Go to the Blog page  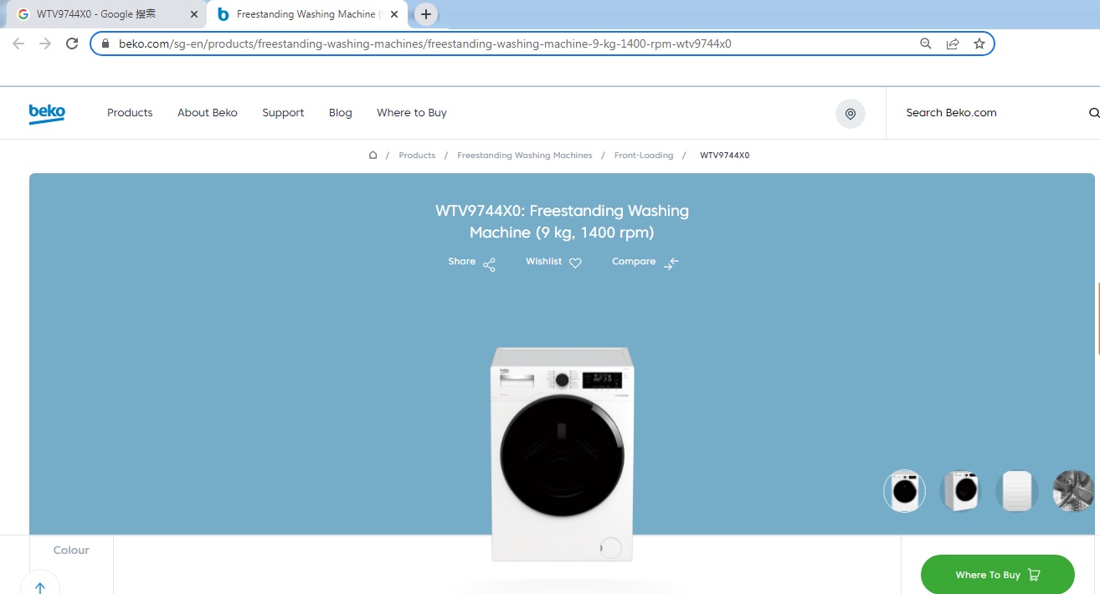pyautogui.click(x=341, y=113)
